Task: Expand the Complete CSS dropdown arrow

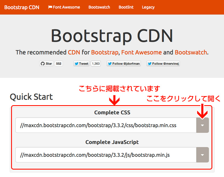Action: (202, 125)
